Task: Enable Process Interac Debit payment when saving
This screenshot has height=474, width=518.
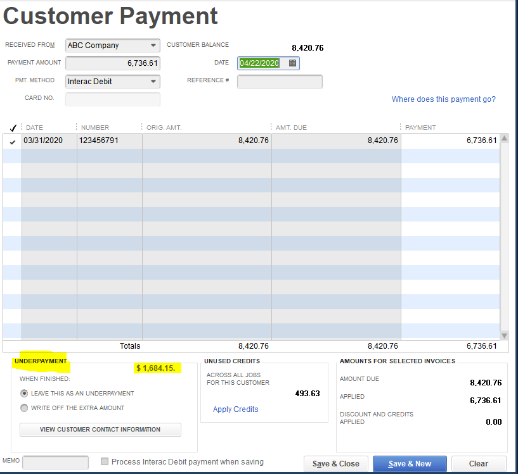Action: coord(105,462)
